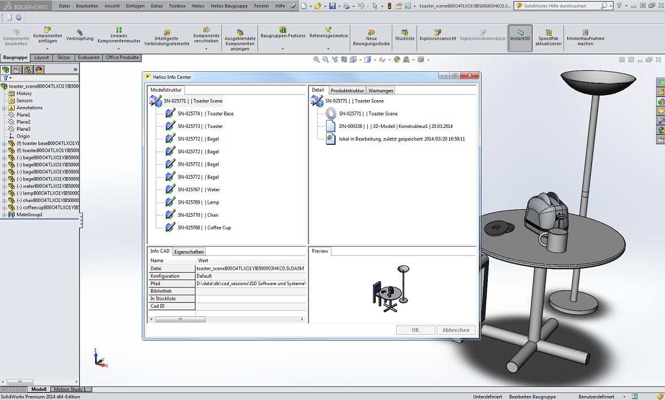
Task: Open FeatureManager design tree tab icon
Action: pyautogui.click(x=6, y=70)
